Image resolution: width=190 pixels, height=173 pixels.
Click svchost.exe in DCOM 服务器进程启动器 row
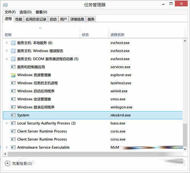click(120, 59)
